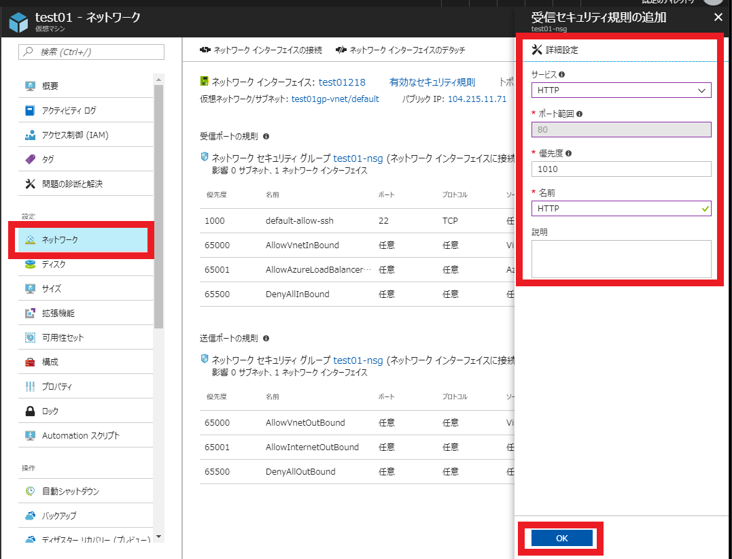Open the test01218 network interface link
This screenshot has height=559, width=732.
click(342, 82)
